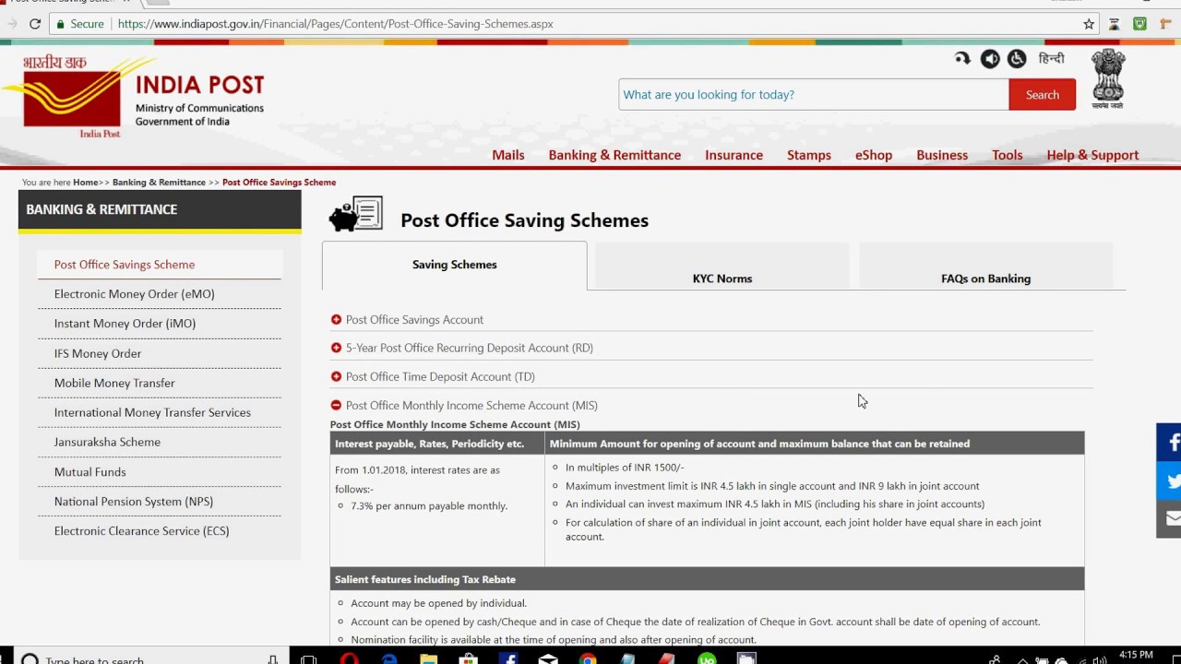This screenshot has width=1181, height=664.
Task: Switch to the FAQs on Banking tab
Action: (x=985, y=267)
